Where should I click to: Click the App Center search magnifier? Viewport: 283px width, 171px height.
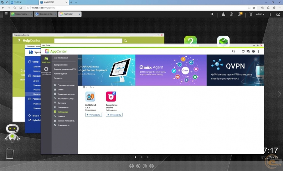[233, 51]
